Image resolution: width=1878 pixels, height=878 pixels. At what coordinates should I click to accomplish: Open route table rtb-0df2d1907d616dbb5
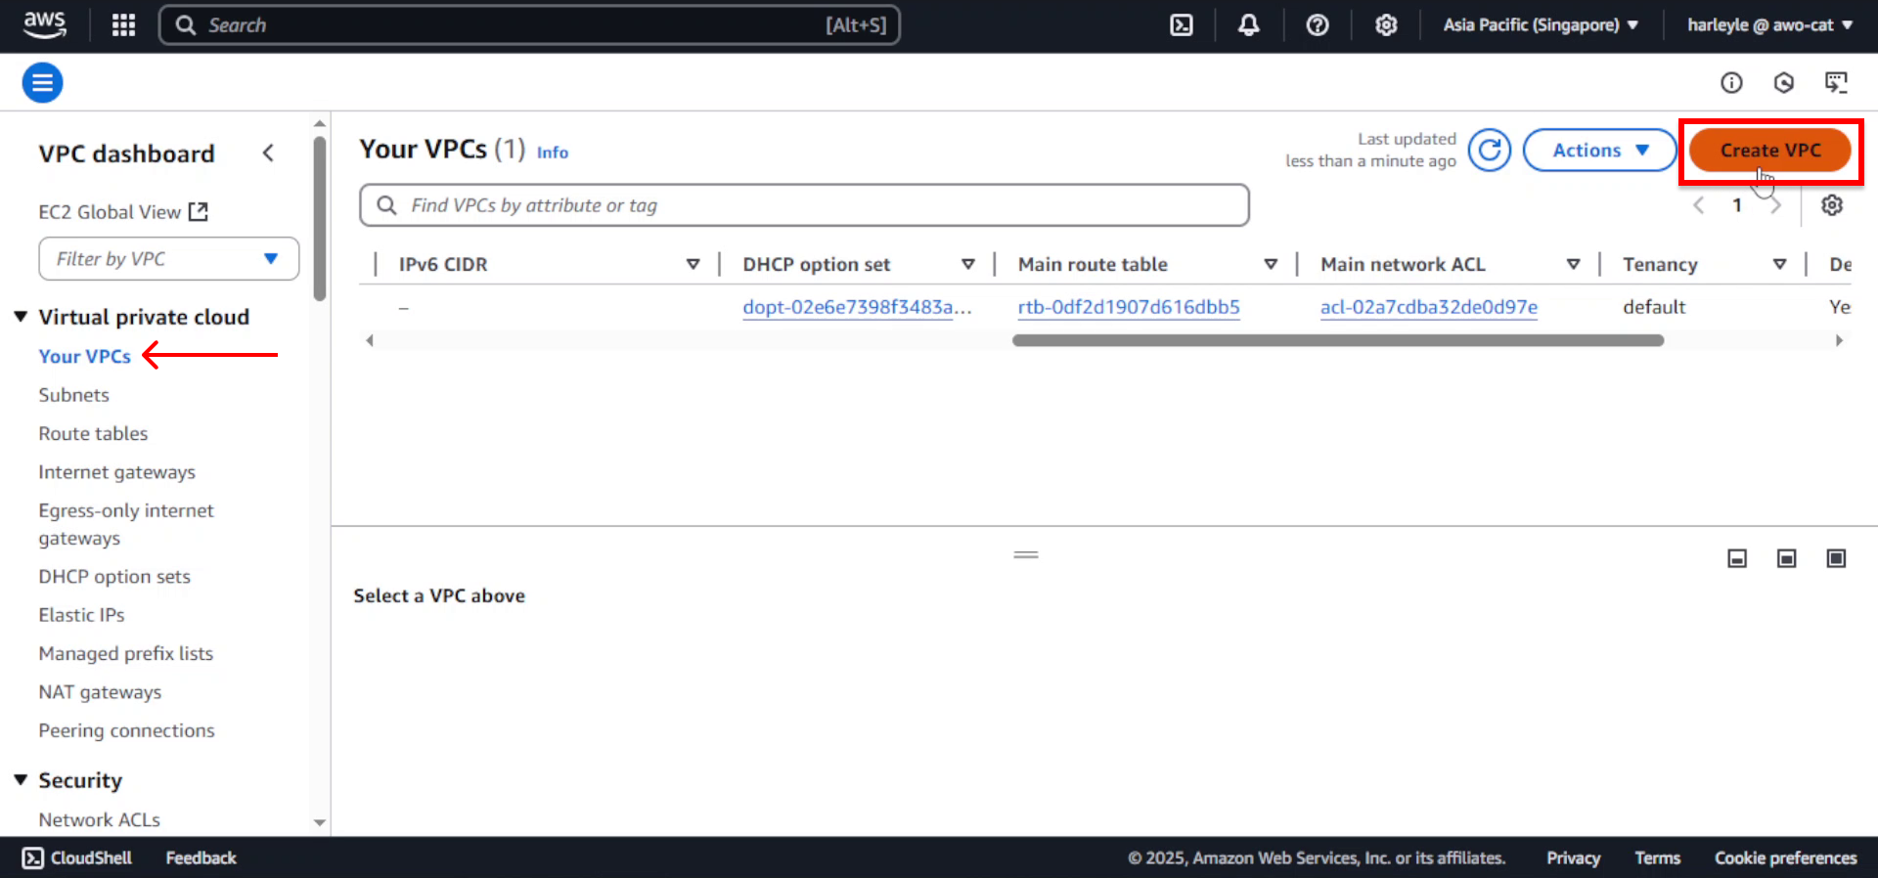pyautogui.click(x=1129, y=307)
